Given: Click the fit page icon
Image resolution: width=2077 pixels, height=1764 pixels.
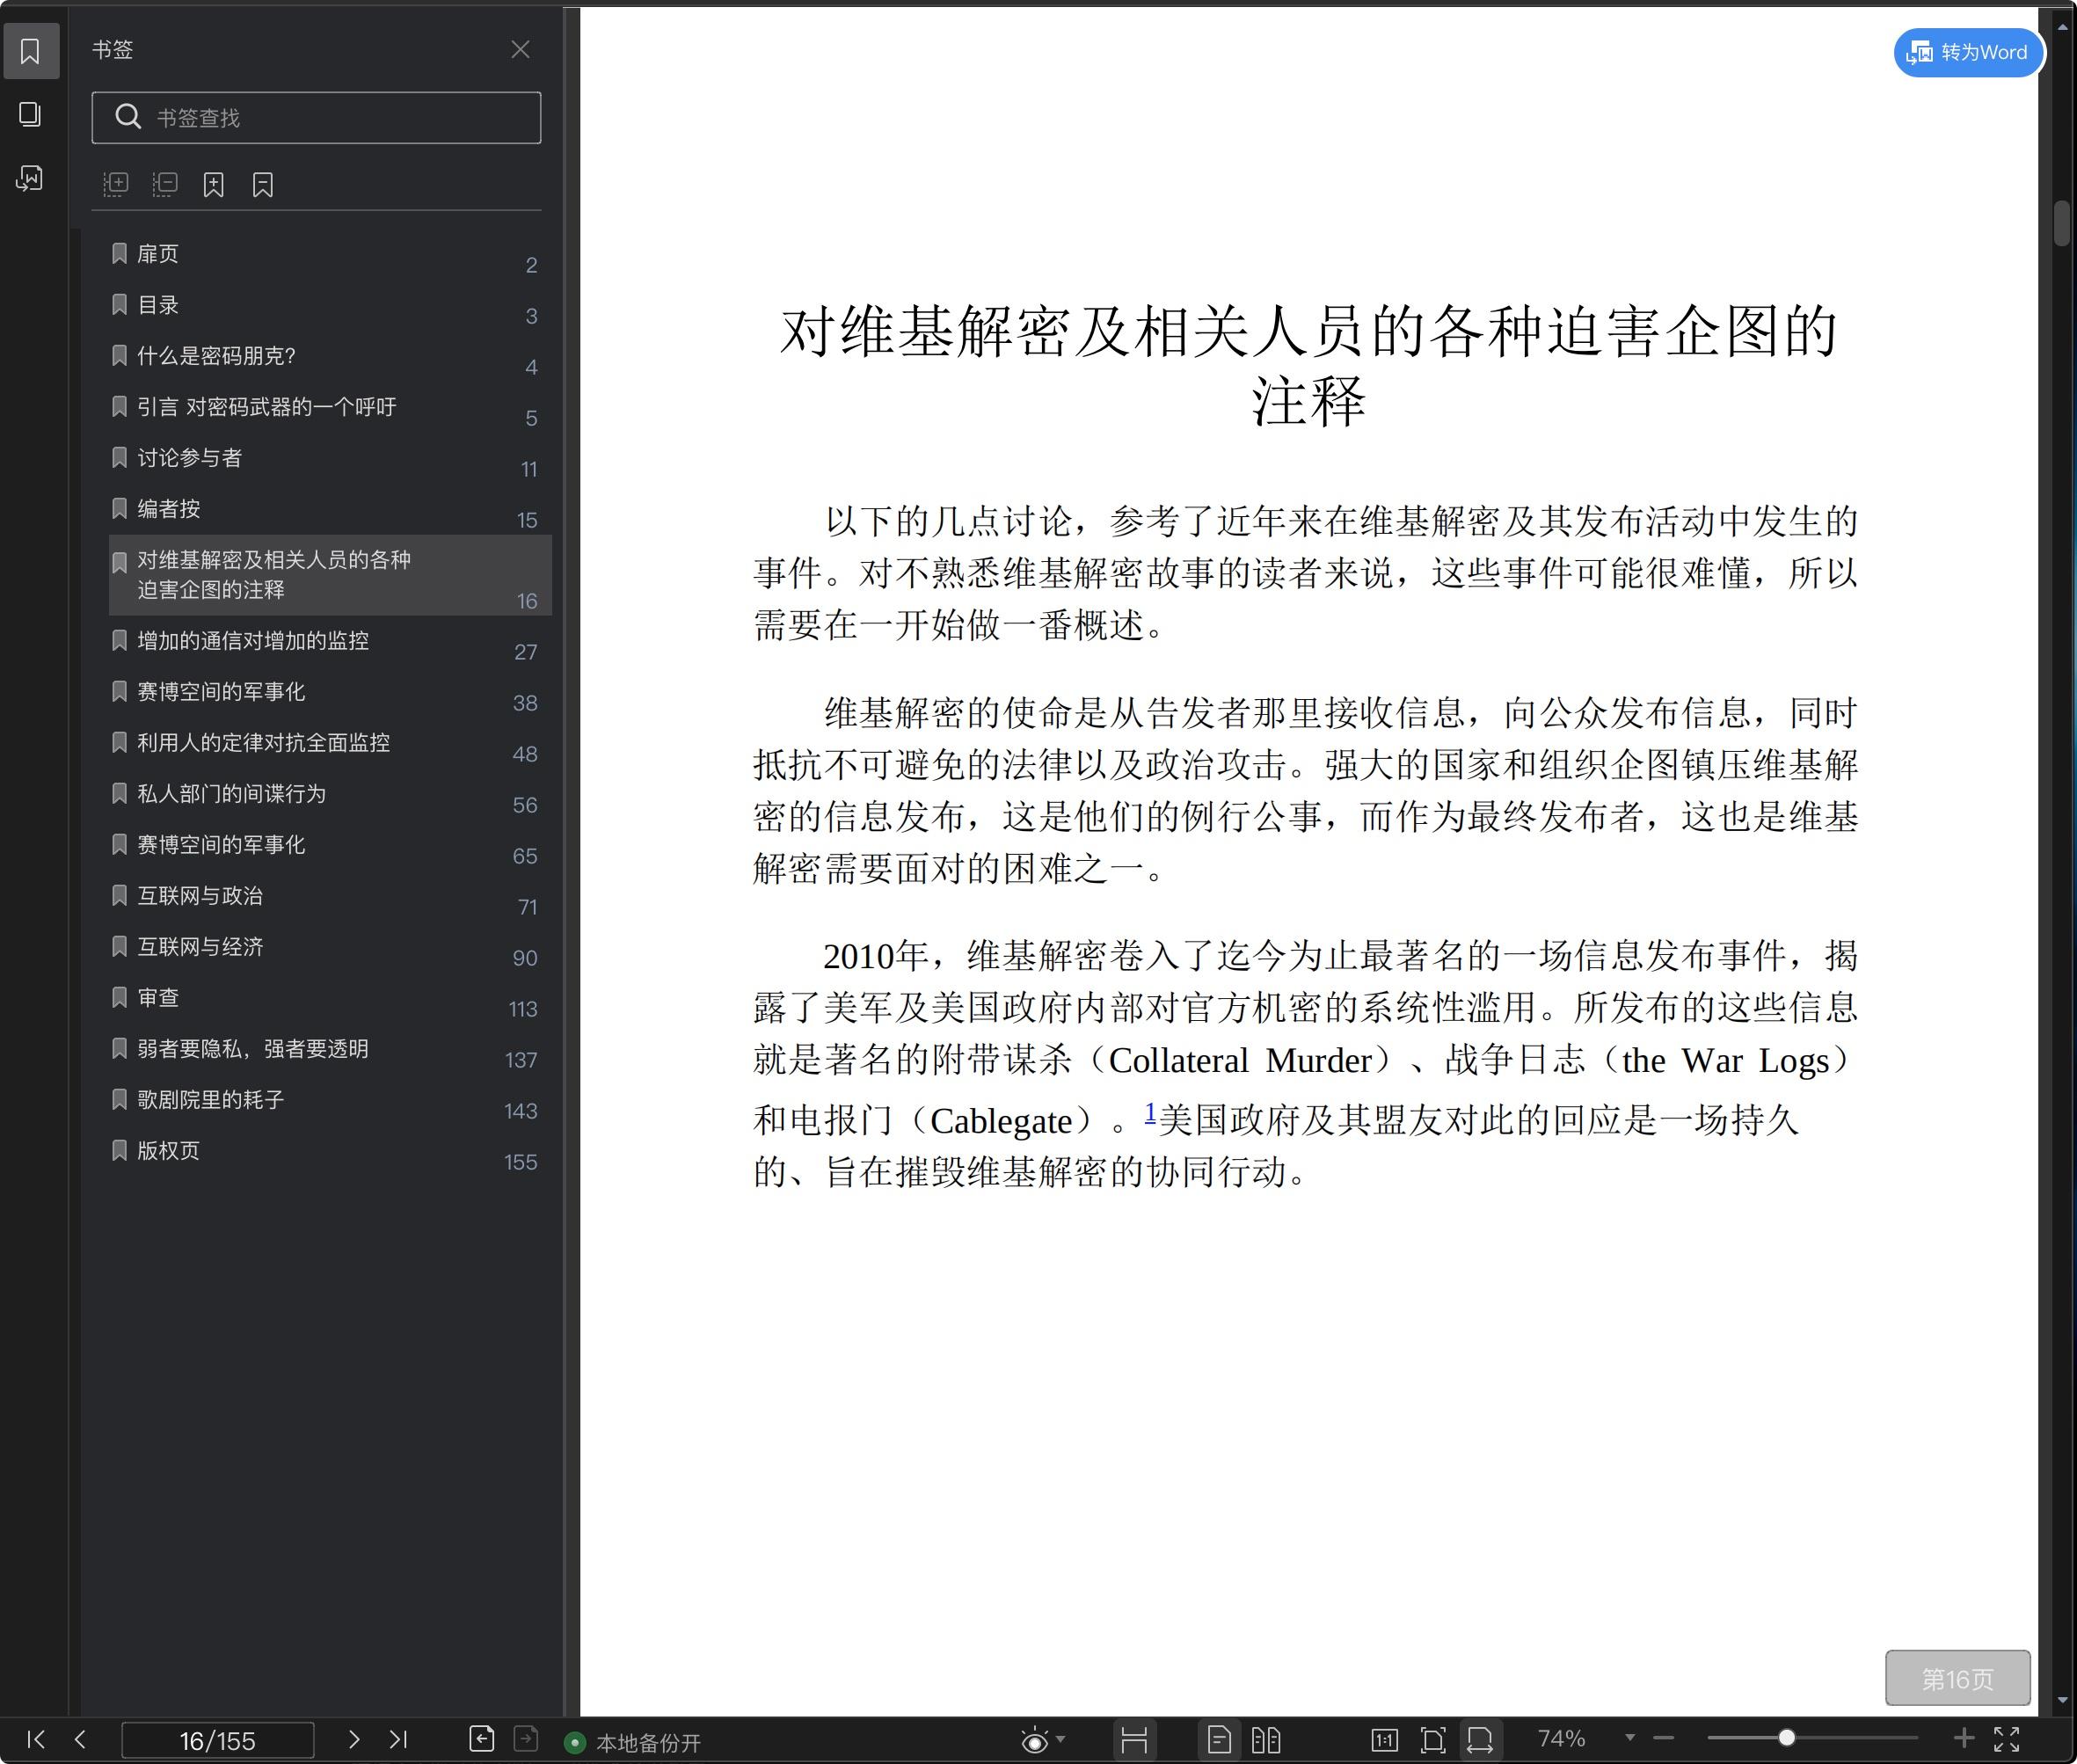Looking at the screenshot, I should click(1433, 1740).
